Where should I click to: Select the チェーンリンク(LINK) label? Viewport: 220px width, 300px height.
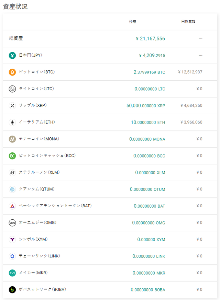click(40, 256)
